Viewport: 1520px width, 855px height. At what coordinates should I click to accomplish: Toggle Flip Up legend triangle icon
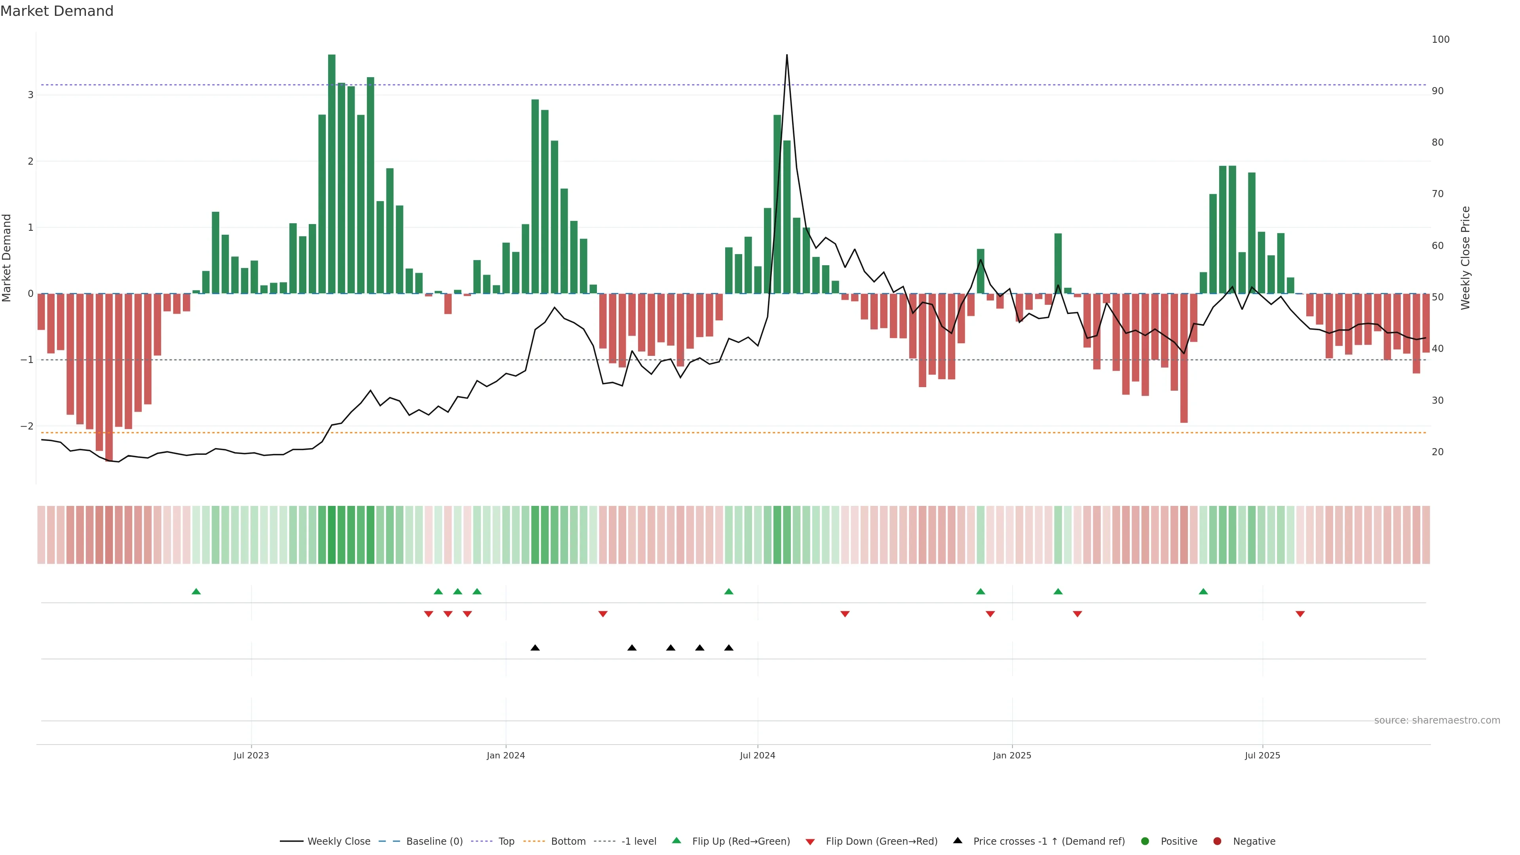pos(676,840)
